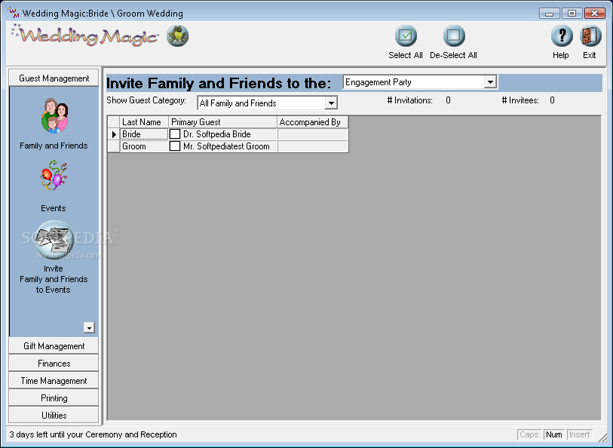Open Help with the question mark icon
Viewport: 613px width, 448px height.
pyautogui.click(x=562, y=36)
